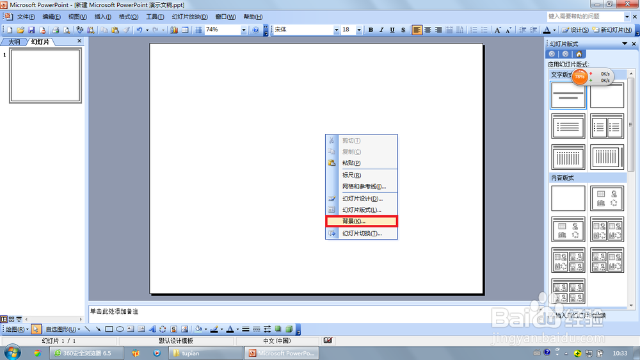640x360 pixels.
Task: Toggle Align Right button
Action: click(x=438, y=30)
